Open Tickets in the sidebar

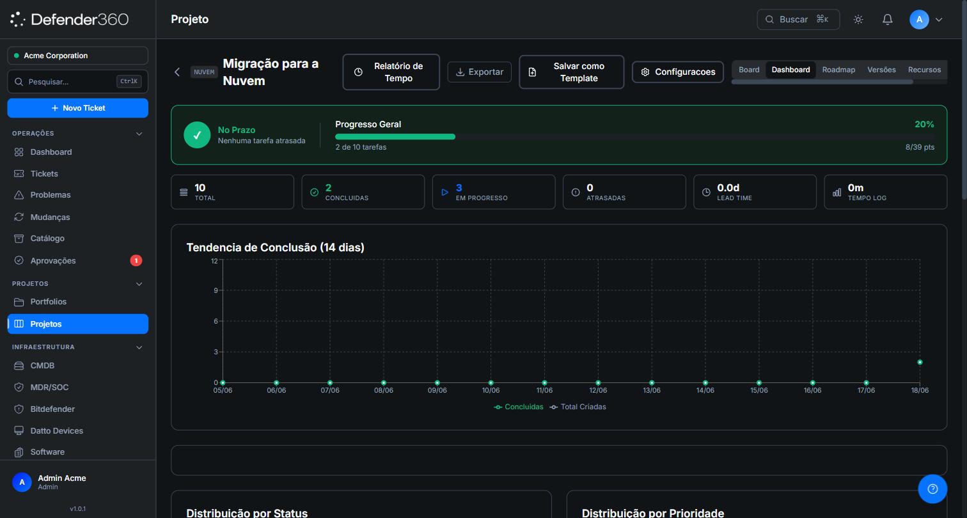point(77,174)
